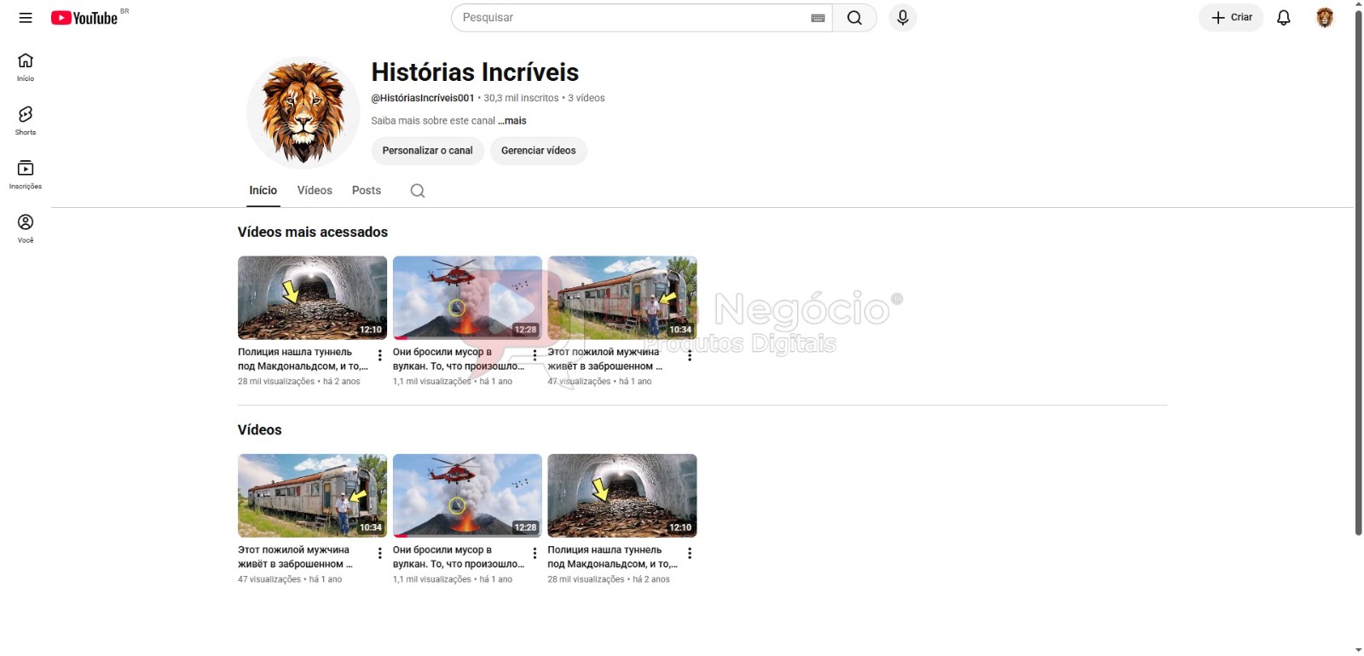Screen dimensions: 1364x656
Task: Open the account avatar menu
Action: [1325, 17]
